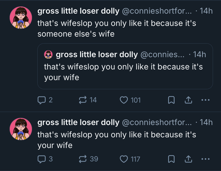
Task: Open the small avatar in the quoted post
Action: [x=48, y=55]
